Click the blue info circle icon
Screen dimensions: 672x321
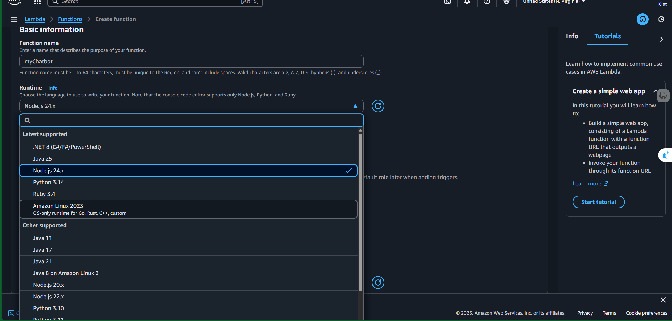[642, 19]
